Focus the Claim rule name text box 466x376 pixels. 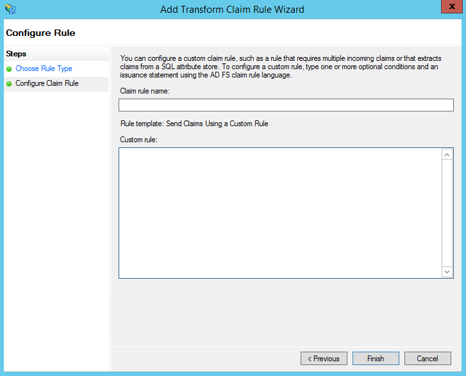[286, 105]
